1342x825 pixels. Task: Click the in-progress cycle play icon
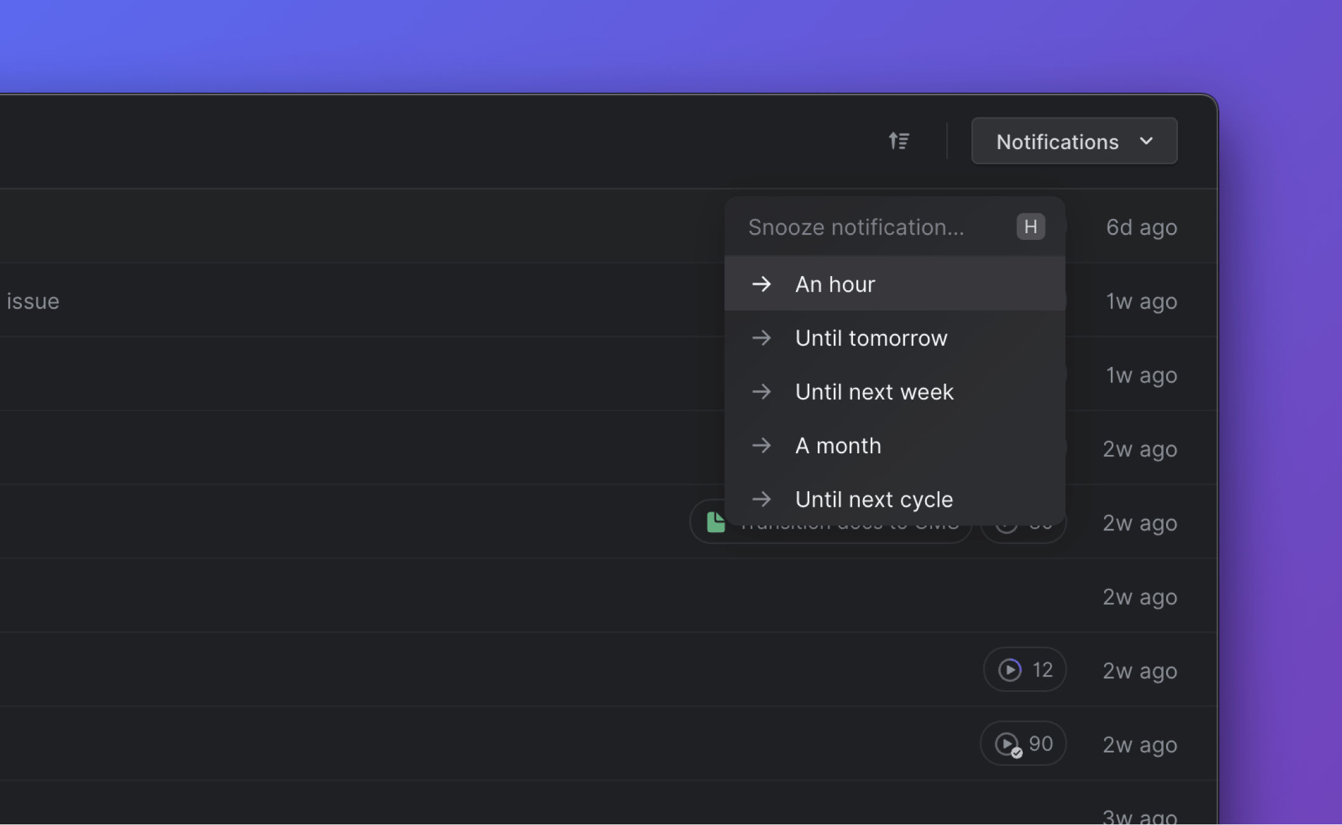click(x=1009, y=670)
